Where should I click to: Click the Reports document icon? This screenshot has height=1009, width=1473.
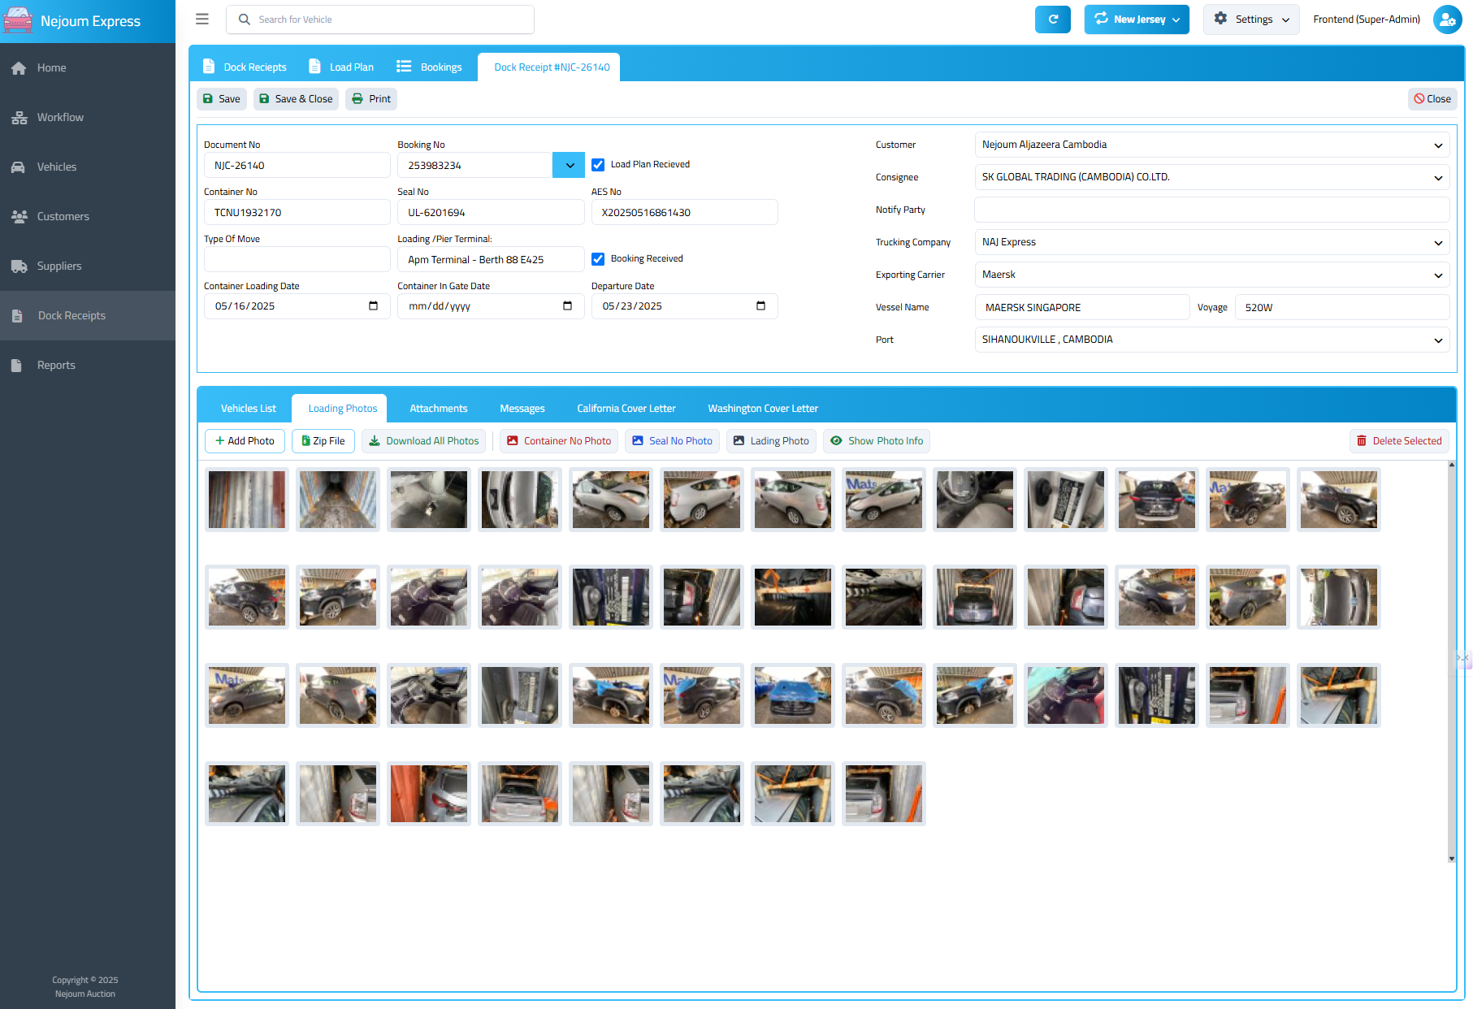[x=16, y=366]
